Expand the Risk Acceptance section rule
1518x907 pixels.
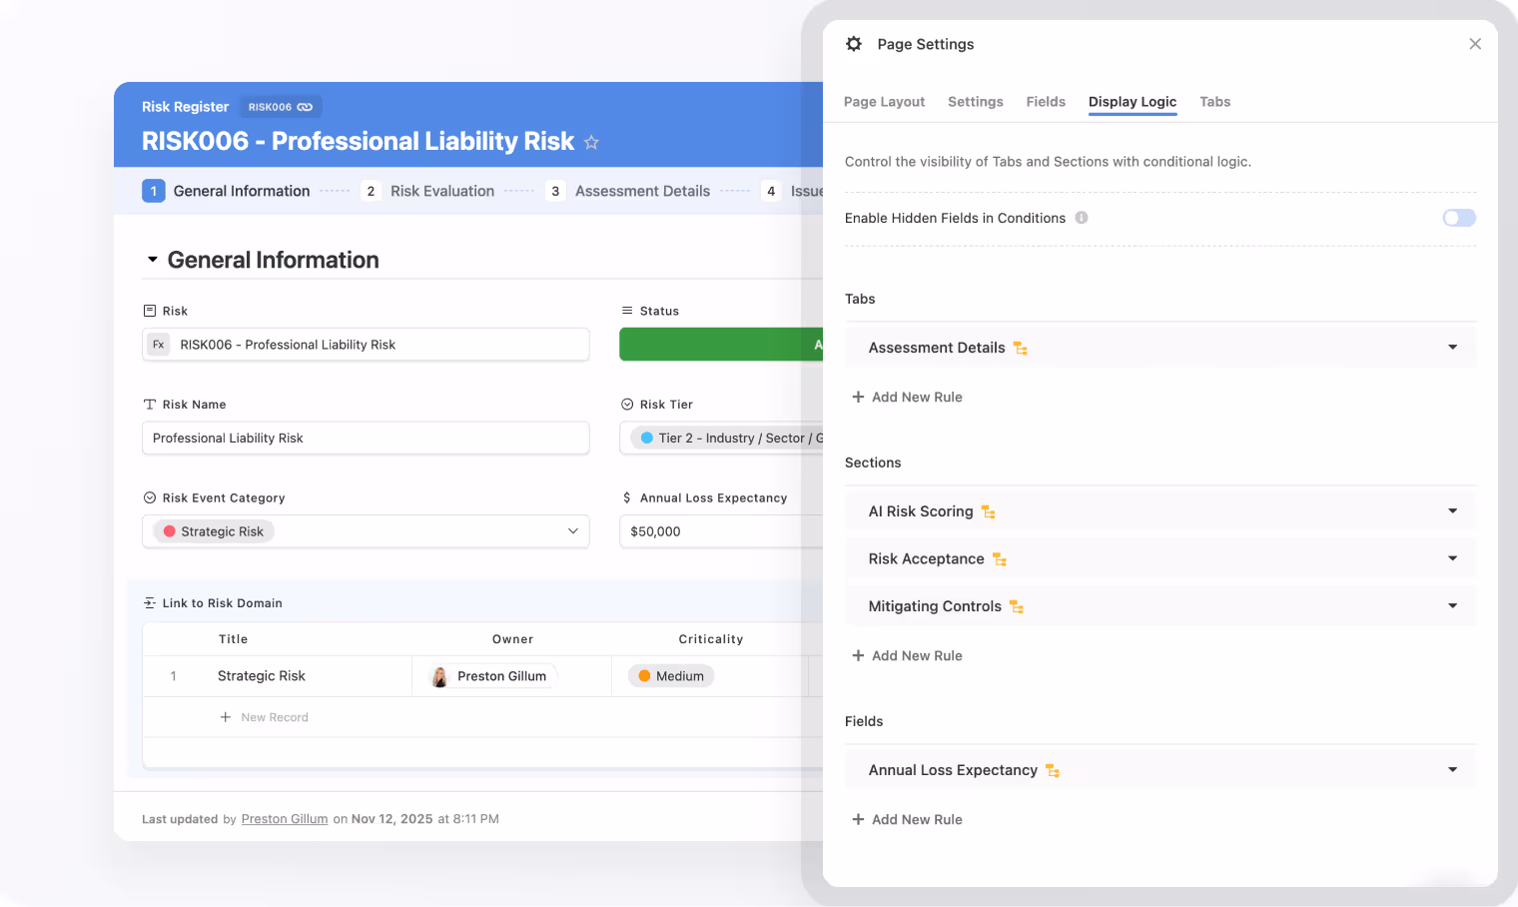[1453, 558]
